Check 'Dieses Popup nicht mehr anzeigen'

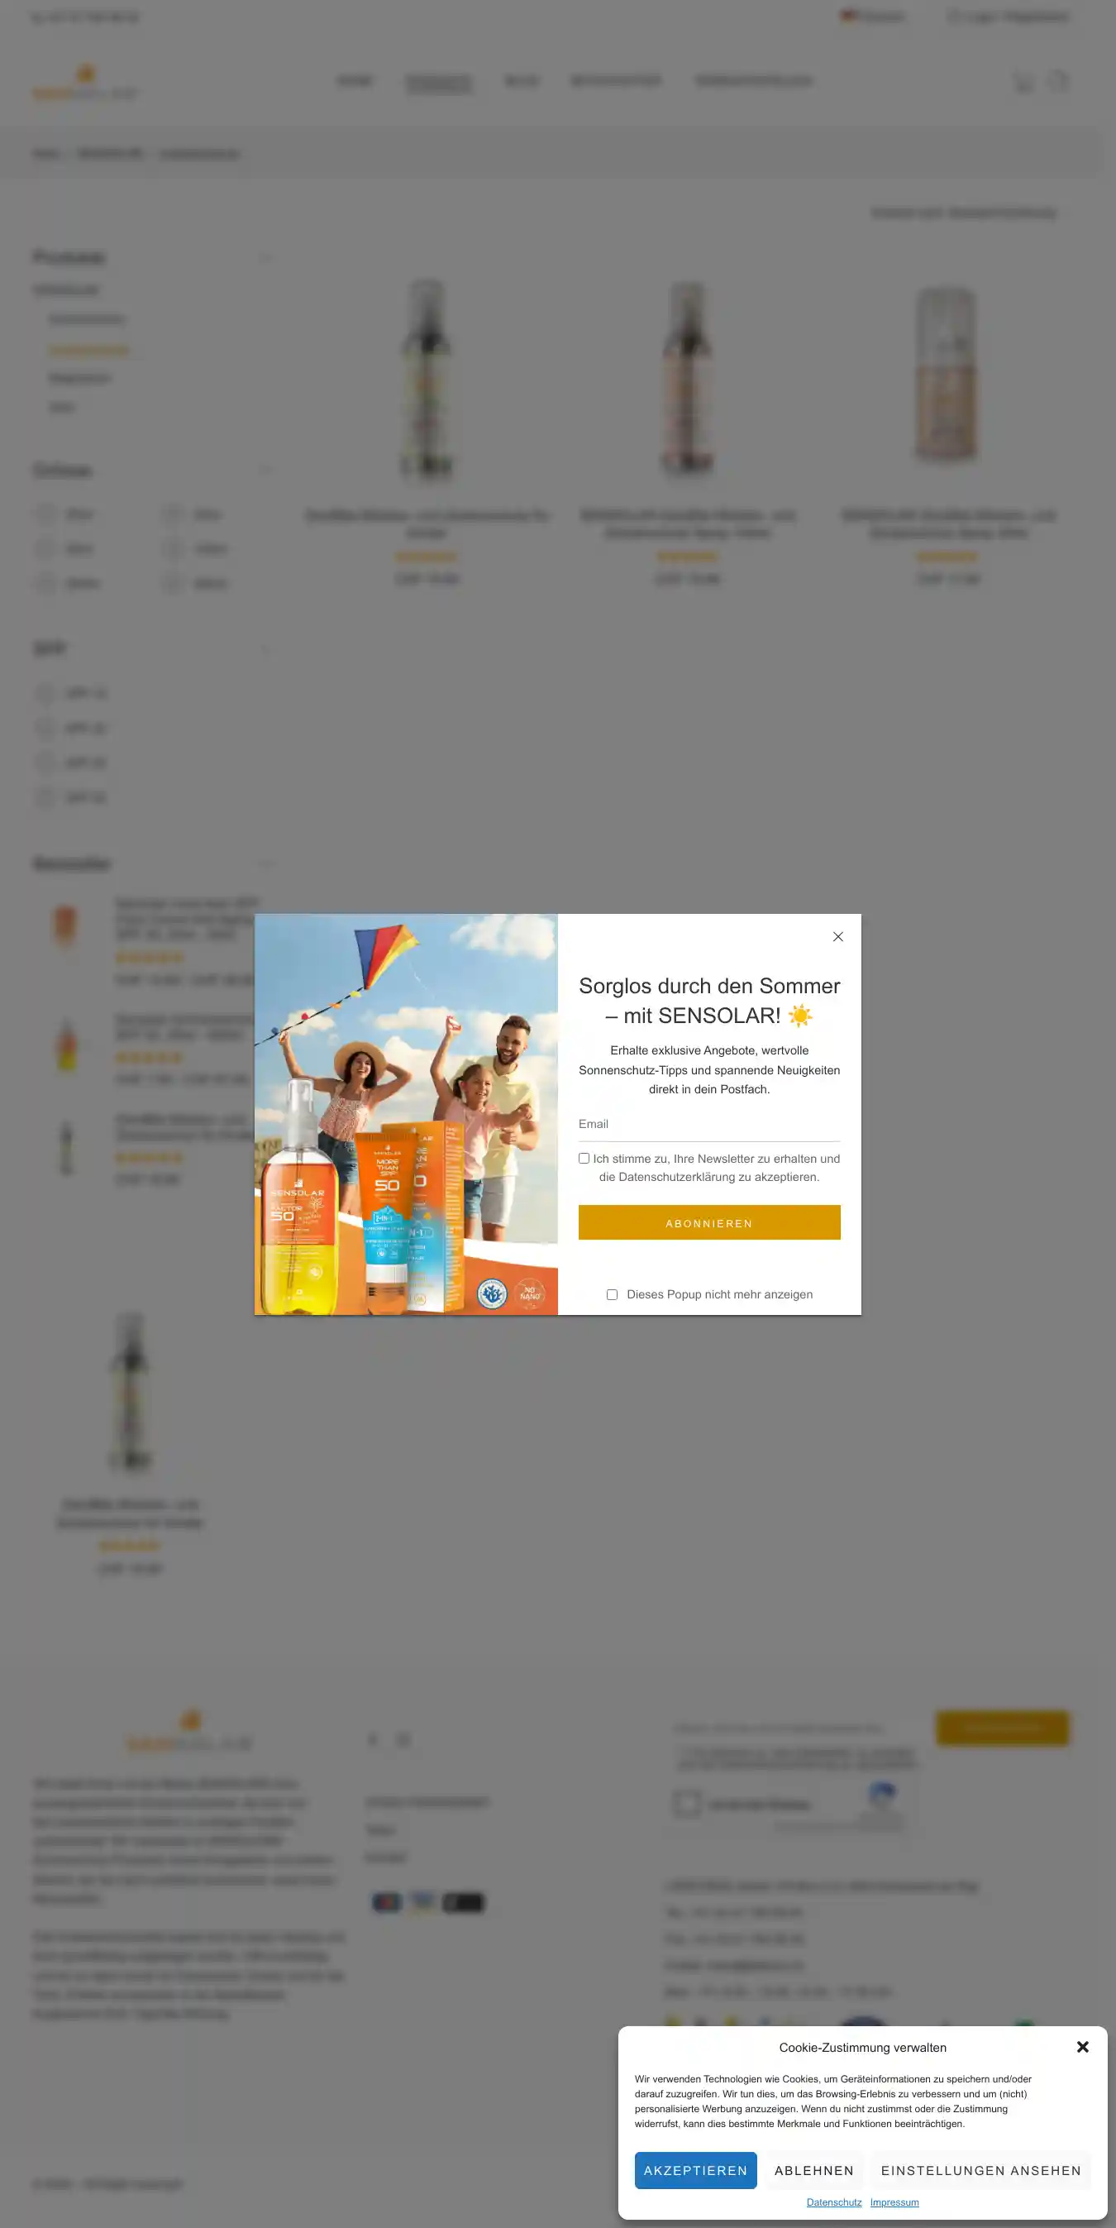click(612, 1295)
